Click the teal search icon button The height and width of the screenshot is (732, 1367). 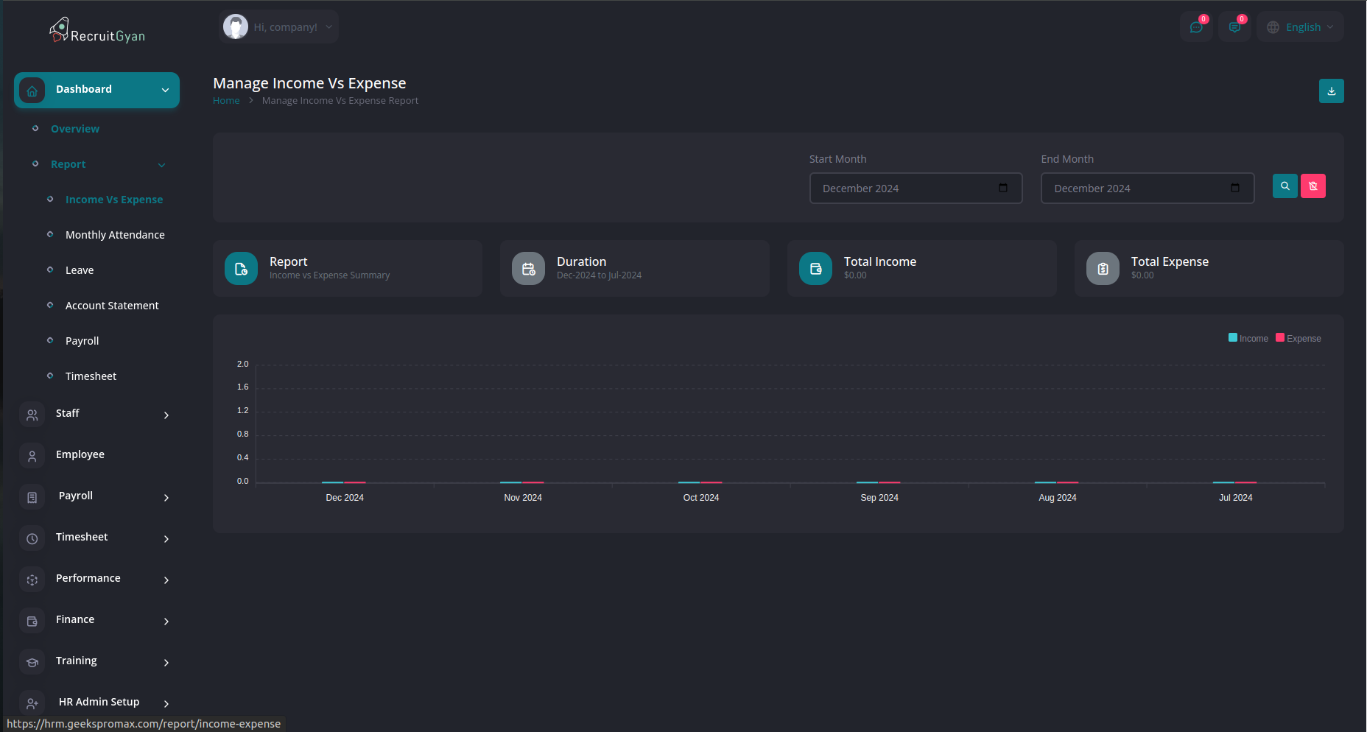click(1285, 186)
